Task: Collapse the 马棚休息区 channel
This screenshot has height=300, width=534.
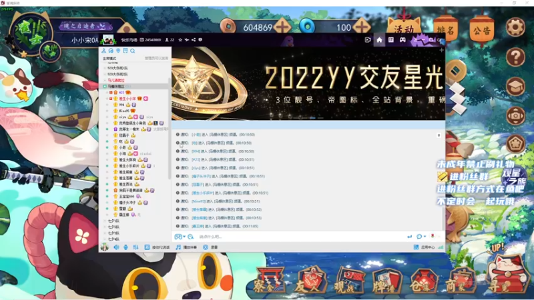Action: pos(105,87)
